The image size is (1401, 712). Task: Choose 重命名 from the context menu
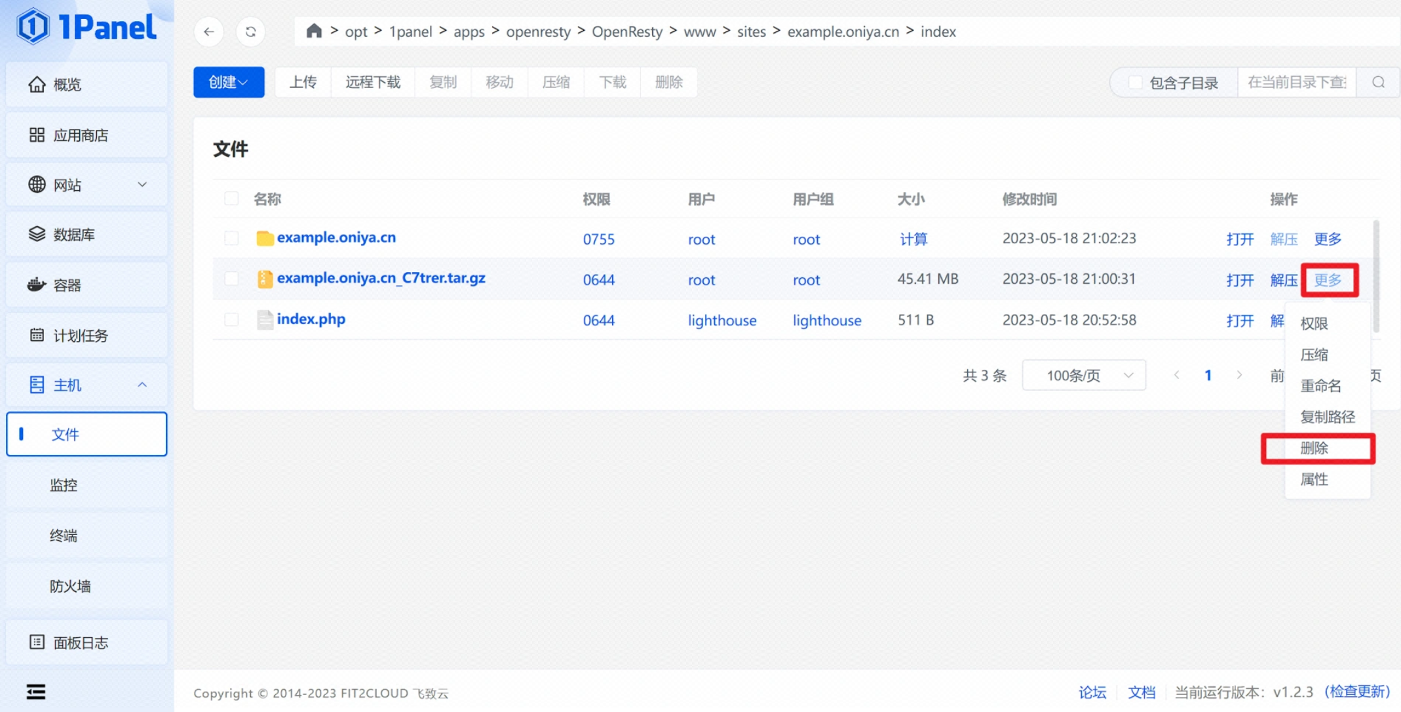pyautogui.click(x=1320, y=386)
